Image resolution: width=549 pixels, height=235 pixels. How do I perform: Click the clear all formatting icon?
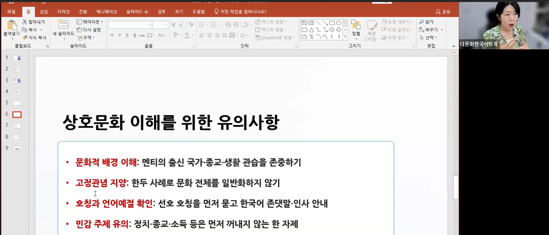click(x=191, y=25)
